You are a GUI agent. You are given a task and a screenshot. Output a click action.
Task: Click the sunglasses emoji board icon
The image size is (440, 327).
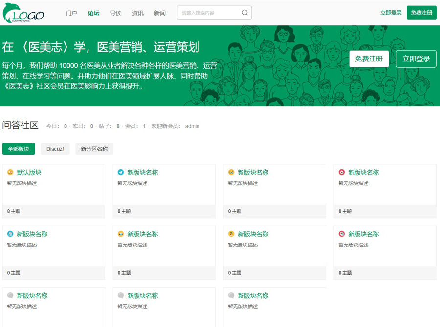121,234
